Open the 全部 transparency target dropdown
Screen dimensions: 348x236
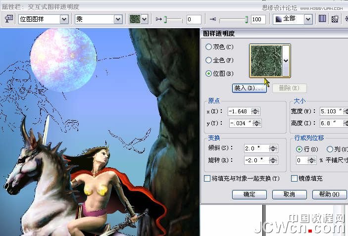pos(308,19)
